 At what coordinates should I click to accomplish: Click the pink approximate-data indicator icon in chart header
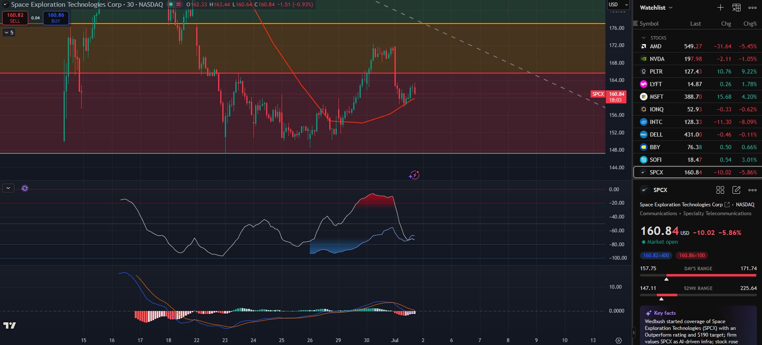(x=179, y=5)
